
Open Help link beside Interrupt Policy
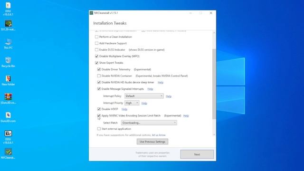click(x=169, y=96)
